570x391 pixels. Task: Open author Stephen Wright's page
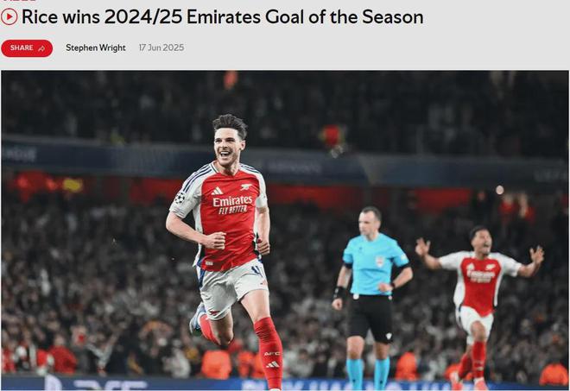click(96, 47)
